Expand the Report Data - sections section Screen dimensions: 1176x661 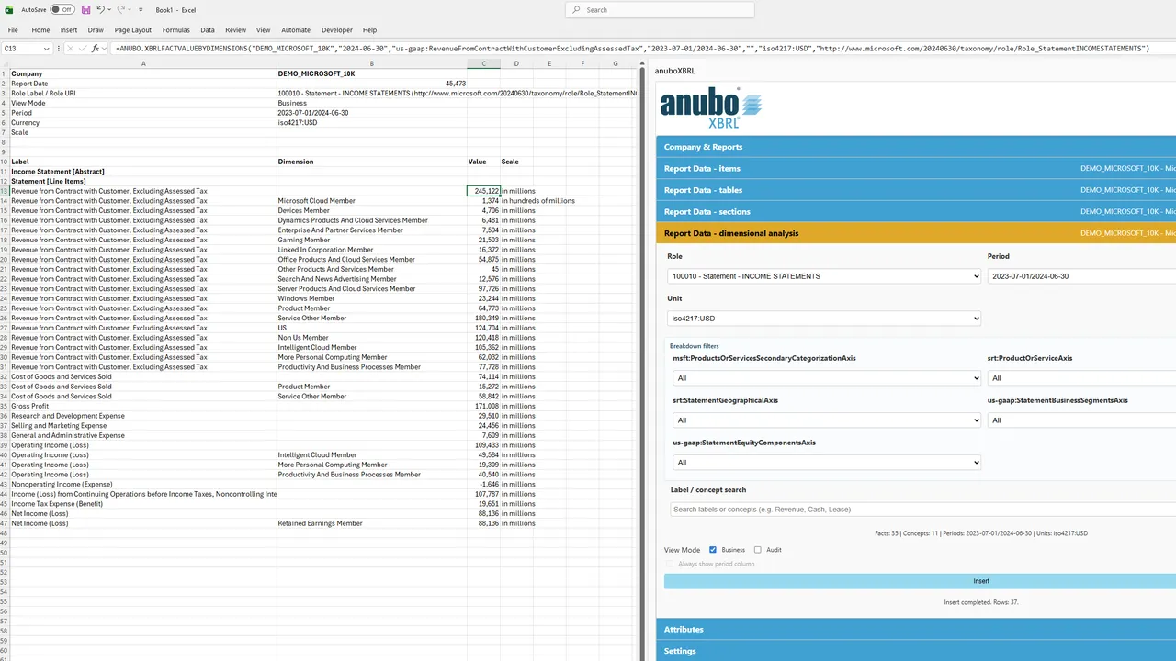click(916, 211)
